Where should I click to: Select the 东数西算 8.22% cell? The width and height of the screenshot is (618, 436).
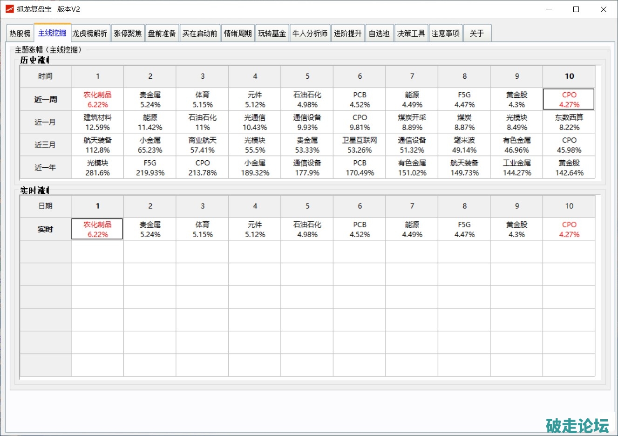tap(569, 122)
